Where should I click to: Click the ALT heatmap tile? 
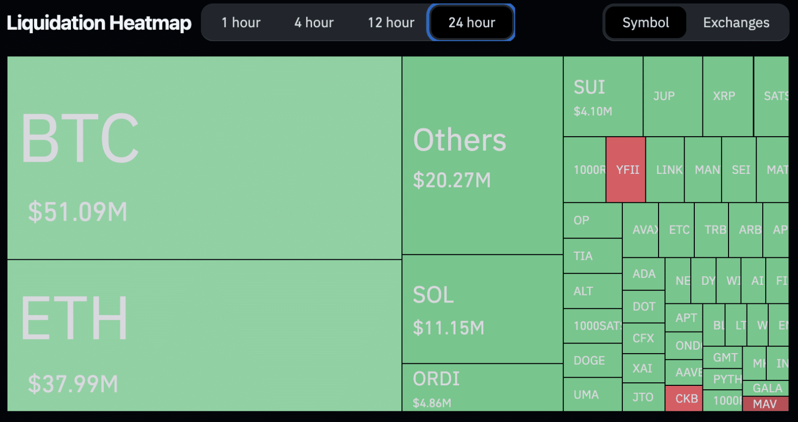[593, 291]
